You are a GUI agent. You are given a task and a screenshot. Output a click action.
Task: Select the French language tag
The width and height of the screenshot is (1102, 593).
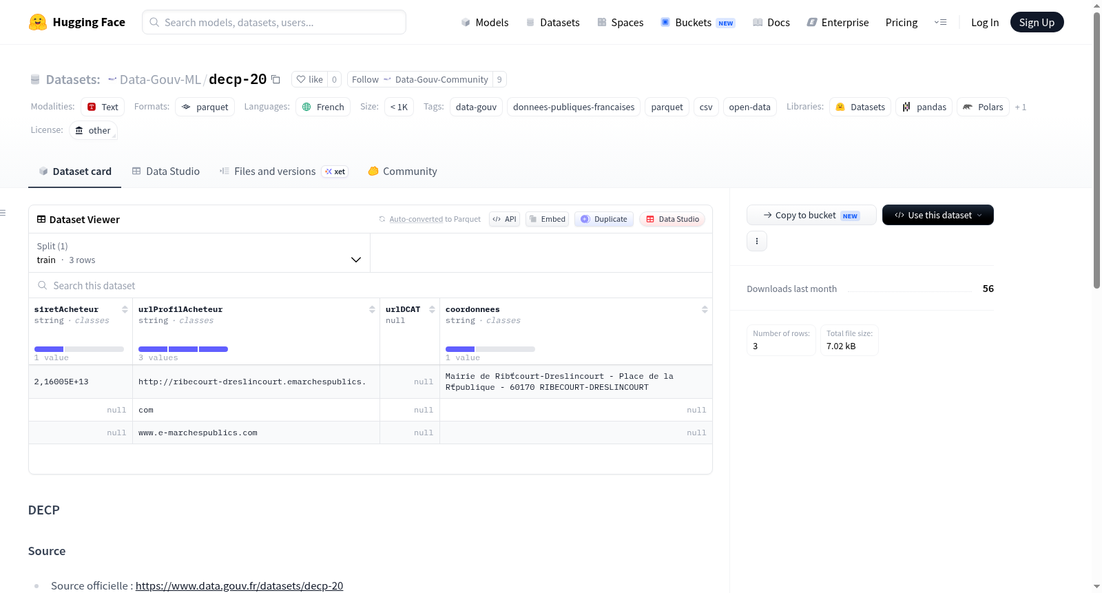pos(323,107)
